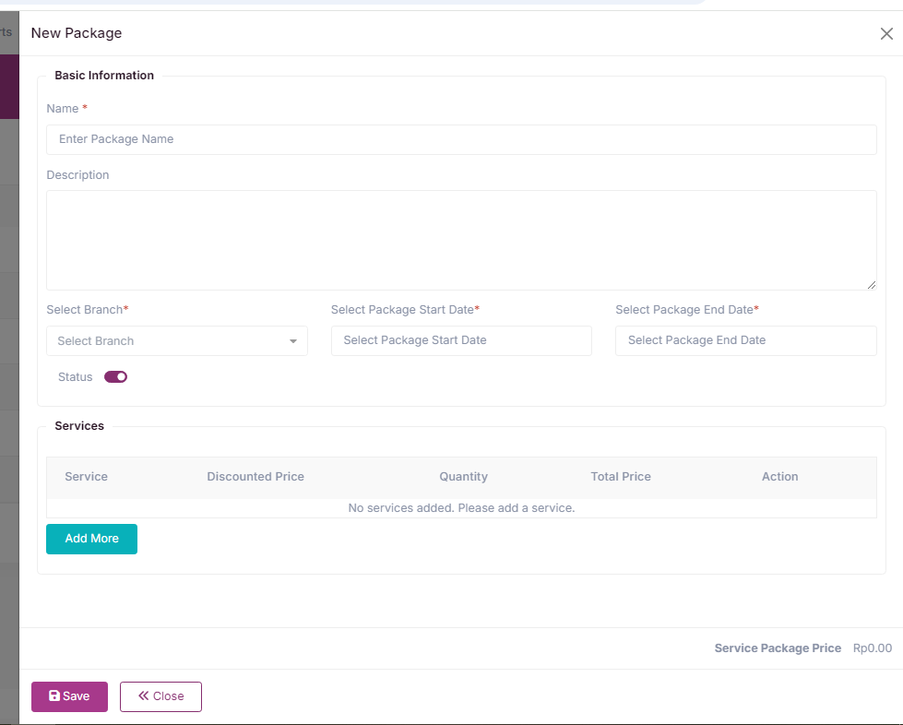Click the Select Branch dropdown arrow

[x=293, y=341]
